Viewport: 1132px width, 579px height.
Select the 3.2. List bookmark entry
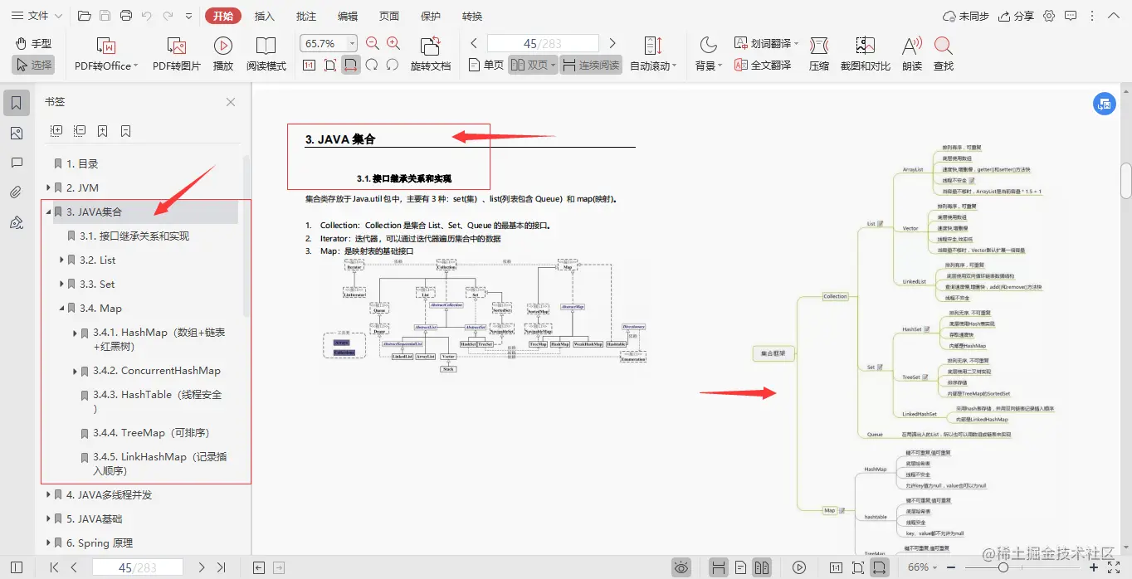point(98,260)
